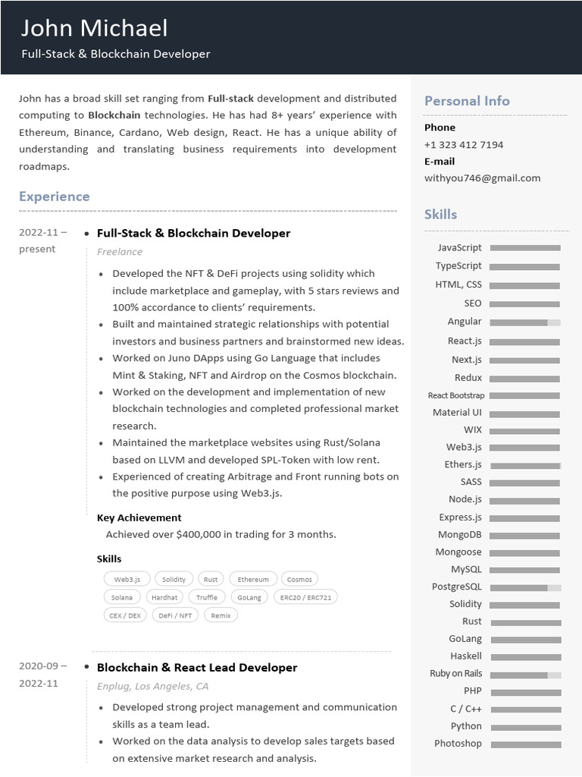Click the Ruby on Rails proficiency bar

525,675
